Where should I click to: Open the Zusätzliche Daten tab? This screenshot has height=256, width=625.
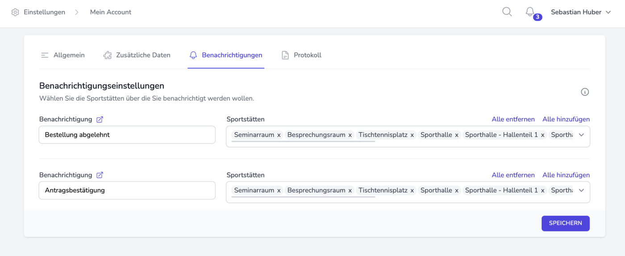[x=137, y=55]
